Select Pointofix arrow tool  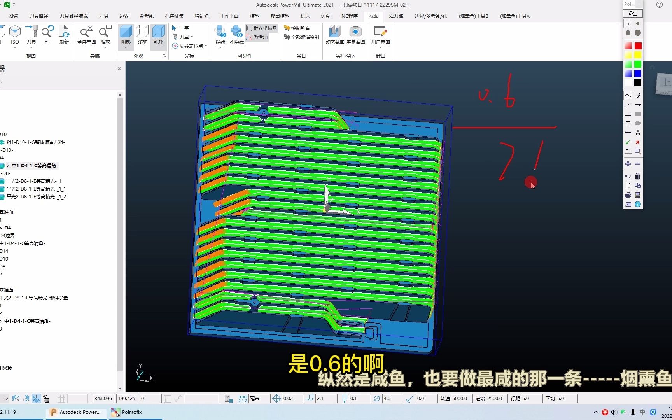coord(638,105)
